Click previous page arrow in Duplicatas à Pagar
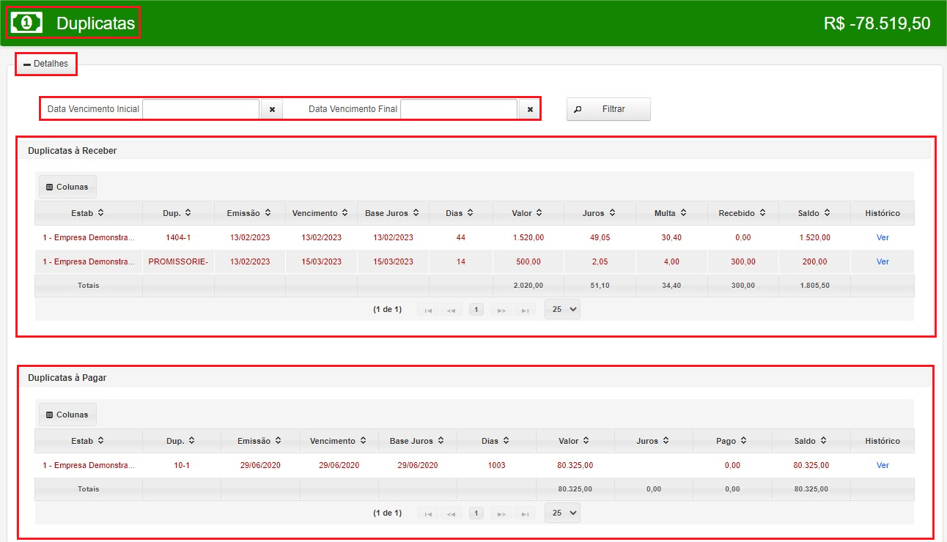 [x=452, y=513]
